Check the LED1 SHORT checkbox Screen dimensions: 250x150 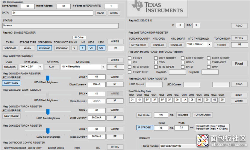183,58
